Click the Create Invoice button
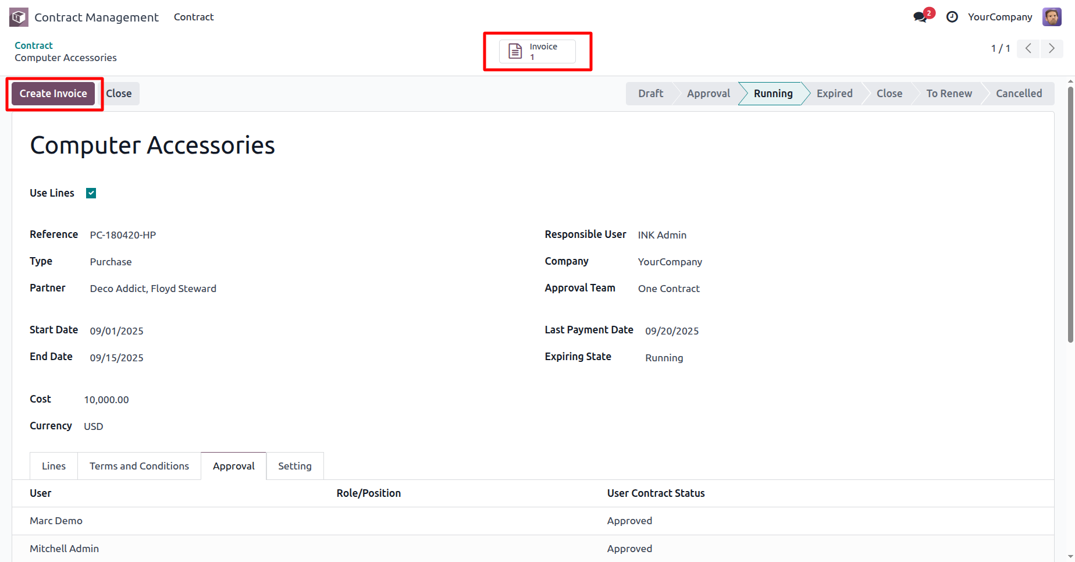This screenshot has height=562, width=1075. pyautogui.click(x=54, y=94)
